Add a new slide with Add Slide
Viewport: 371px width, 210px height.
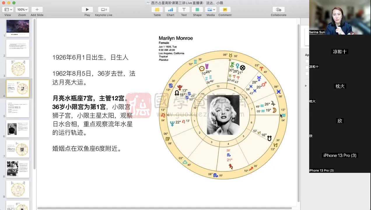[x=37, y=9]
